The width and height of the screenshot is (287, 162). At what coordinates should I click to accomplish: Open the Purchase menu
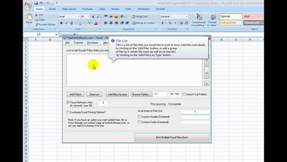coord(93,43)
